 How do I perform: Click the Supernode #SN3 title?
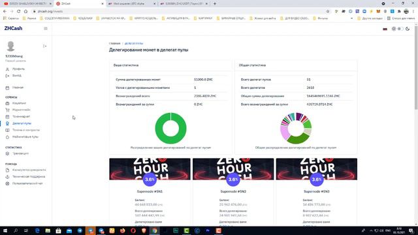(316, 191)
